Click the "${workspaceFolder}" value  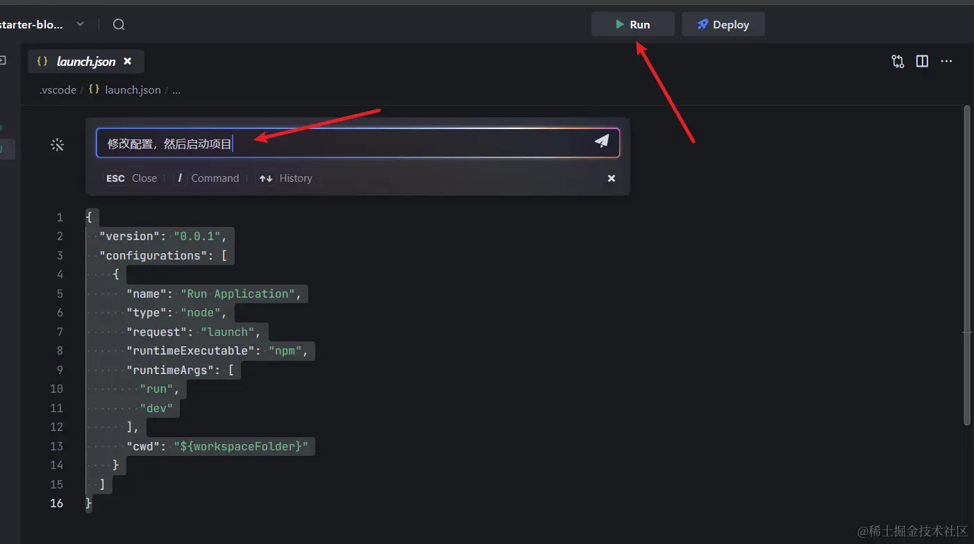pos(241,446)
